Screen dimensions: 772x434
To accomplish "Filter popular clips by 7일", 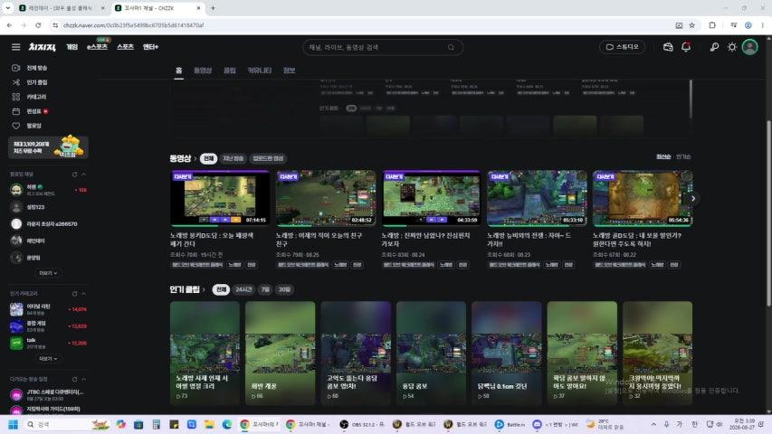I will [x=265, y=289].
